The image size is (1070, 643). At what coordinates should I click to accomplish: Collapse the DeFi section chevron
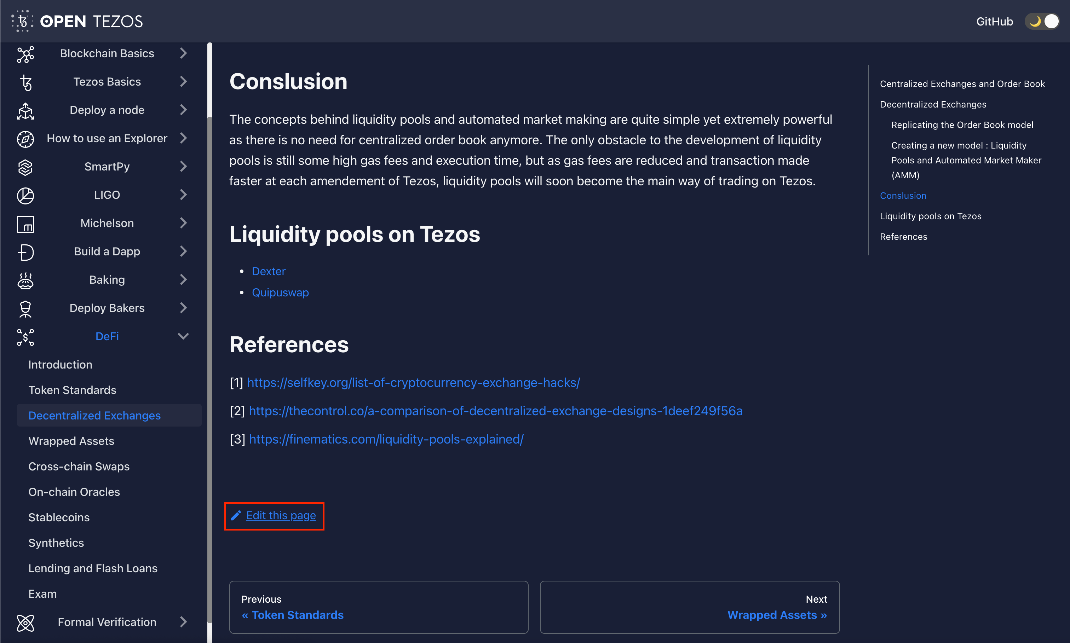click(183, 336)
